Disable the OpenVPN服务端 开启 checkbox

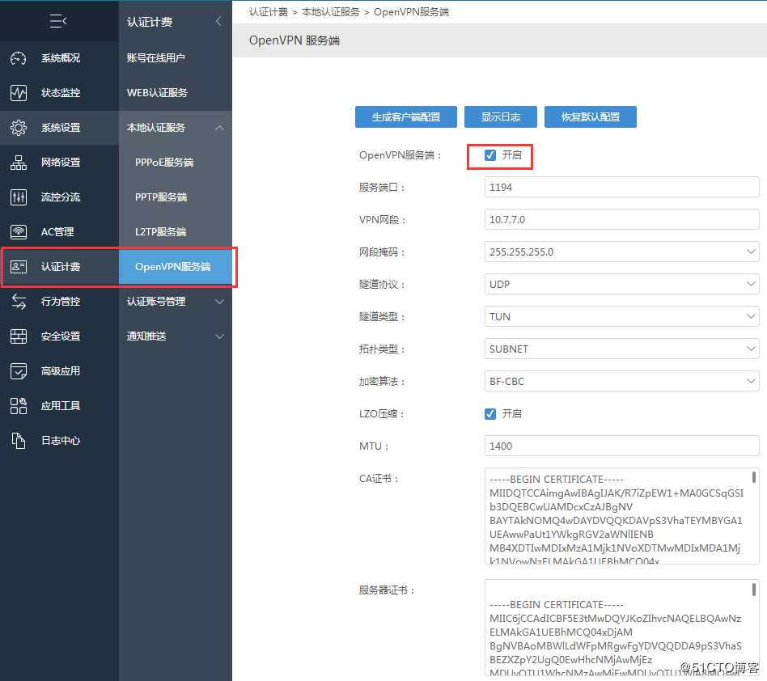pos(490,155)
